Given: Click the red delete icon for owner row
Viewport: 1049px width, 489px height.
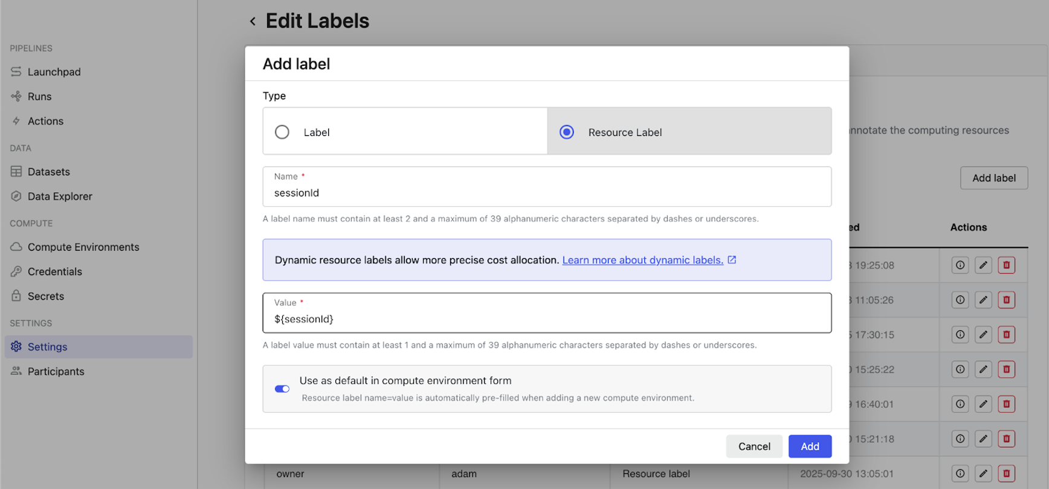Looking at the screenshot, I should click(x=1006, y=473).
